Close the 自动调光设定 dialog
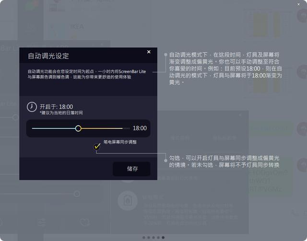The width and height of the screenshot is (307, 241). (149, 52)
